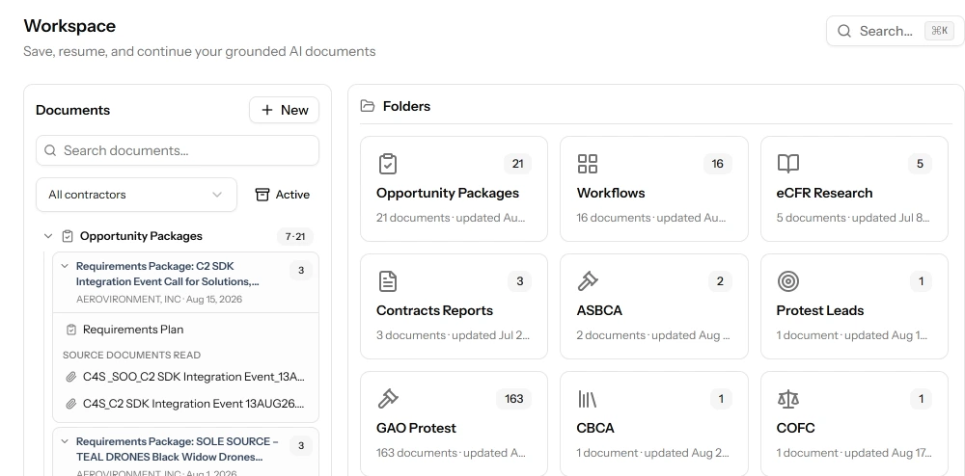The height and width of the screenshot is (476, 965).
Task: Click the 'SOURCE DOCUMENTS READ' label
Action: (131, 355)
